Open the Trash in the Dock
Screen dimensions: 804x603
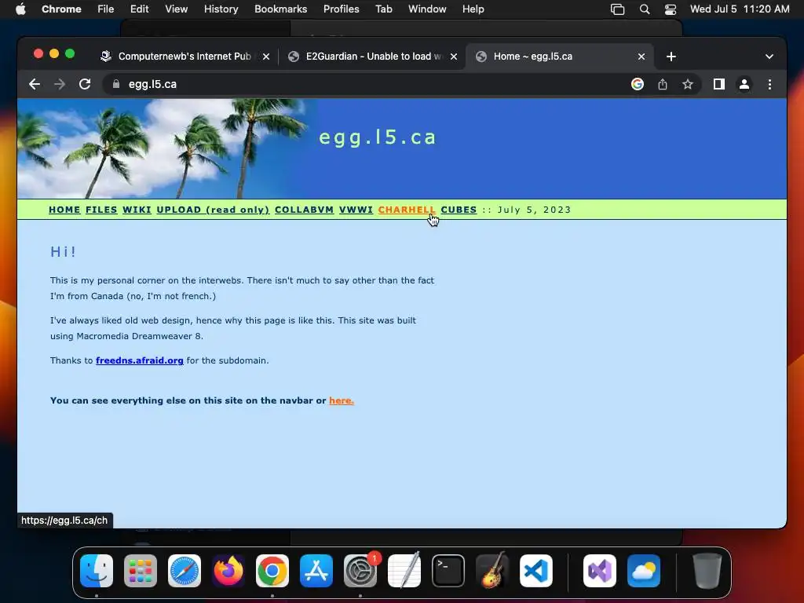pyautogui.click(x=707, y=571)
